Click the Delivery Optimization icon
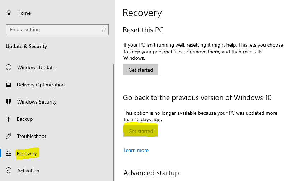Screen dimensions: 285x181 (x=9, y=85)
